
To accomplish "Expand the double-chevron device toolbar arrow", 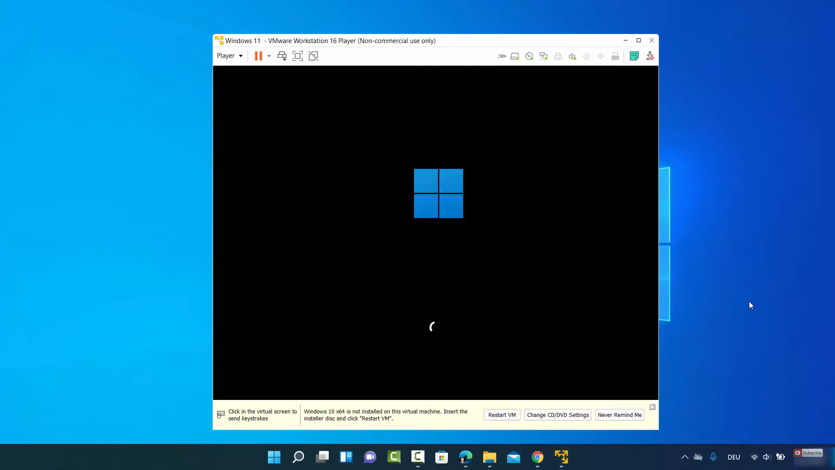I will pos(501,56).
